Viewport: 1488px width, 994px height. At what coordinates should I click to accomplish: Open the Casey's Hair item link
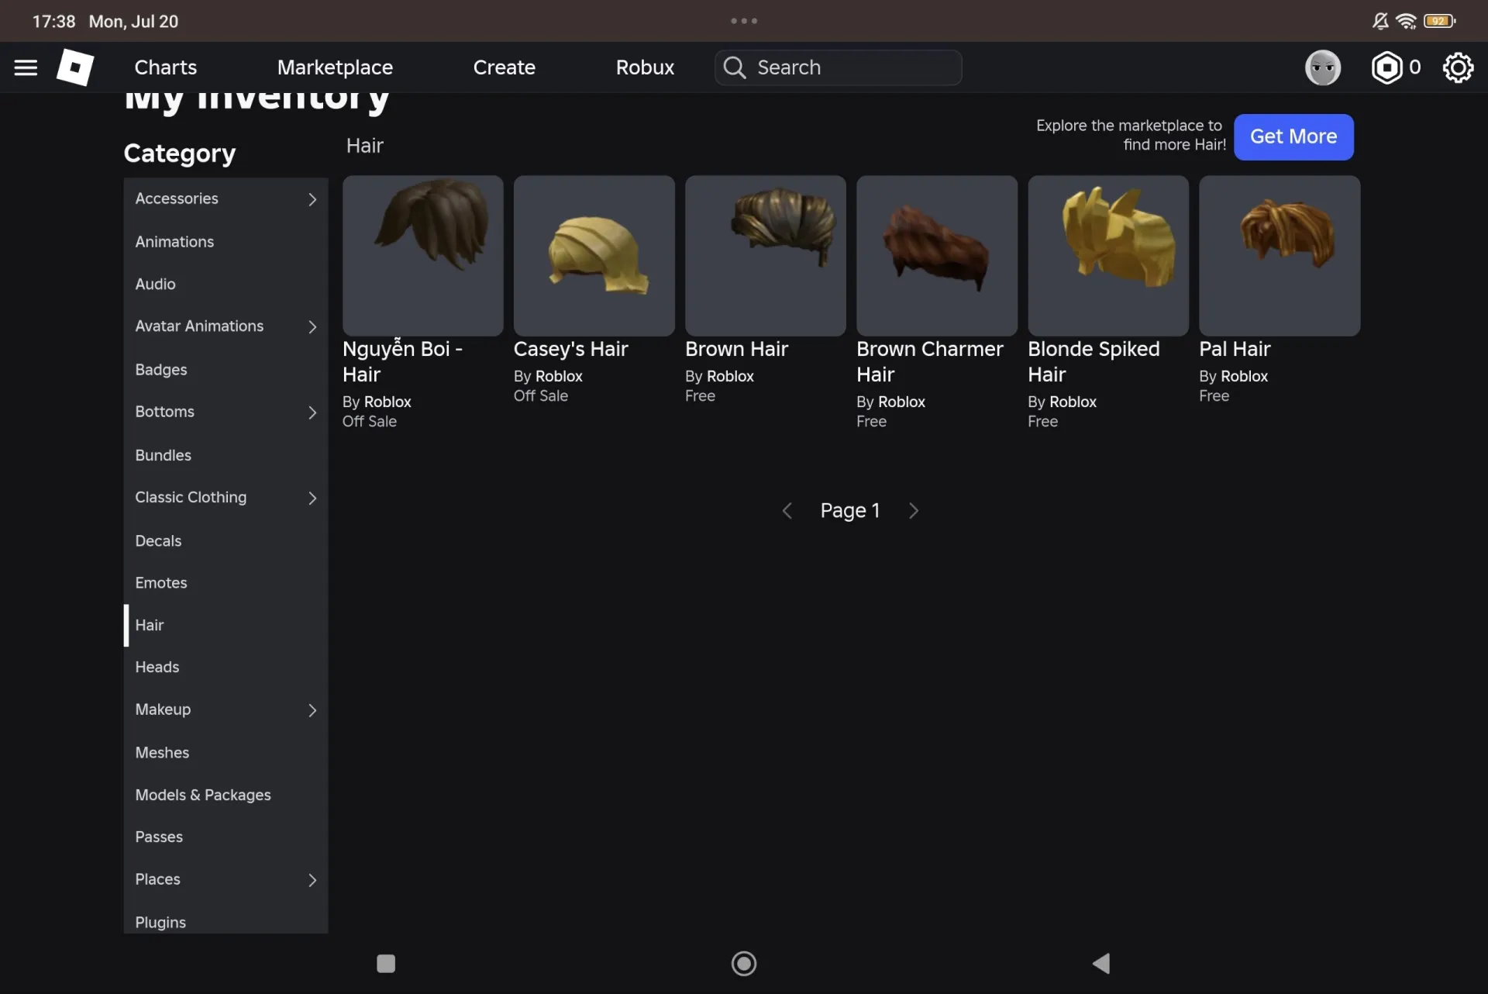[x=570, y=350]
